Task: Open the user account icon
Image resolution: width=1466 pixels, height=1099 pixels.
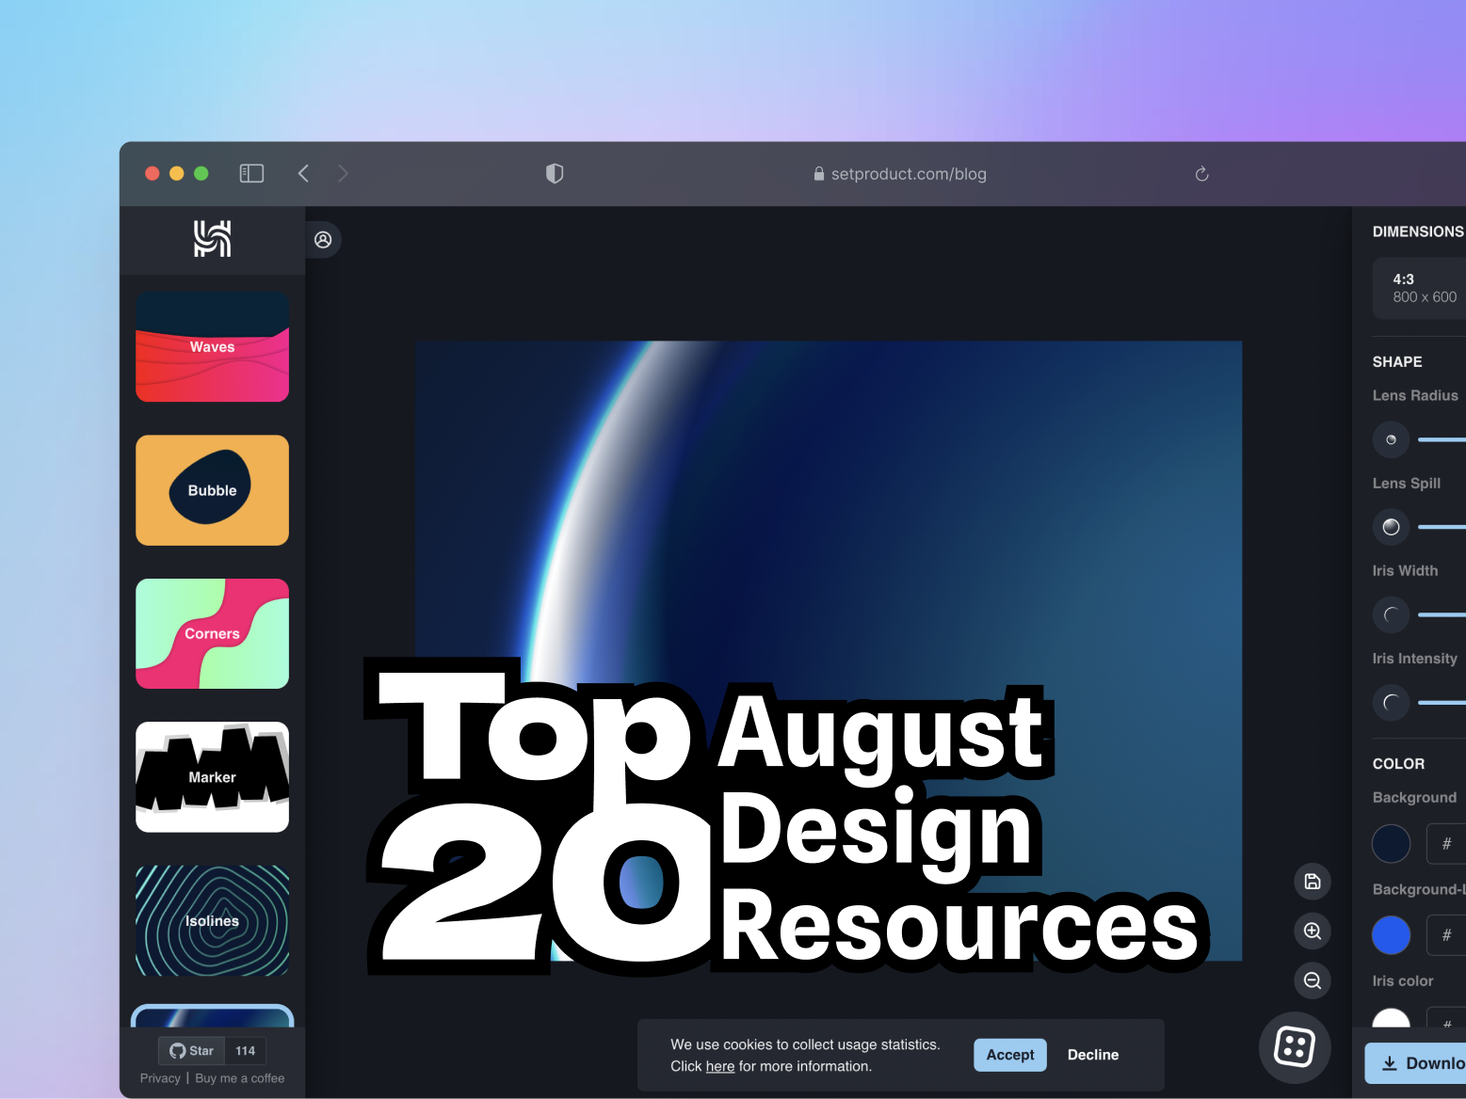Action: click(323, 240)
